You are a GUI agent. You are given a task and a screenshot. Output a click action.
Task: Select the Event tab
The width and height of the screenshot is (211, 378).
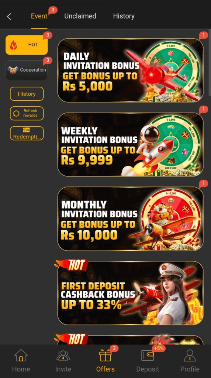pyautogui.click(x=39, y=16)
